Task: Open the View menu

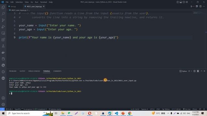Action: point(27,2)
